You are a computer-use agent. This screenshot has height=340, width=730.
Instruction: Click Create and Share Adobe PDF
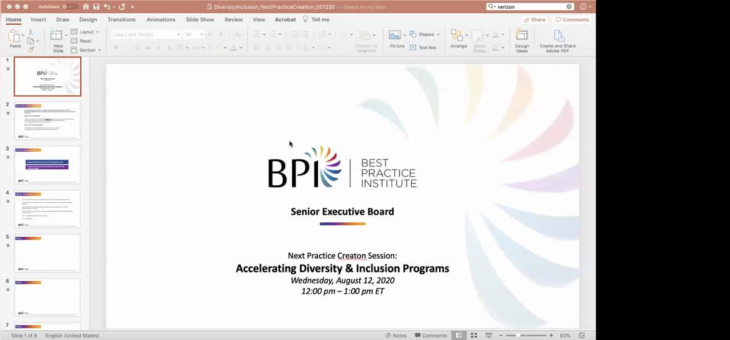tap(557, 40)
